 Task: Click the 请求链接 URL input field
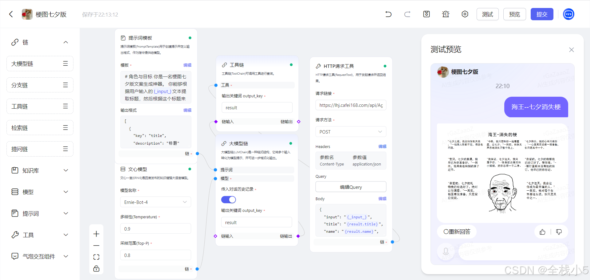click(351, 105)
